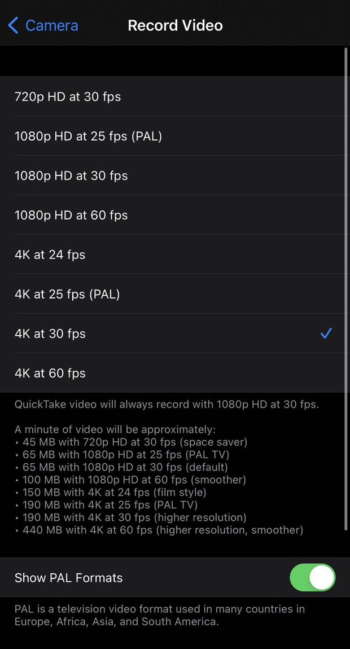Tap the 440 MB 4K 60 fps line
Screen dimensions: 350x649
[x=163, y=530]
